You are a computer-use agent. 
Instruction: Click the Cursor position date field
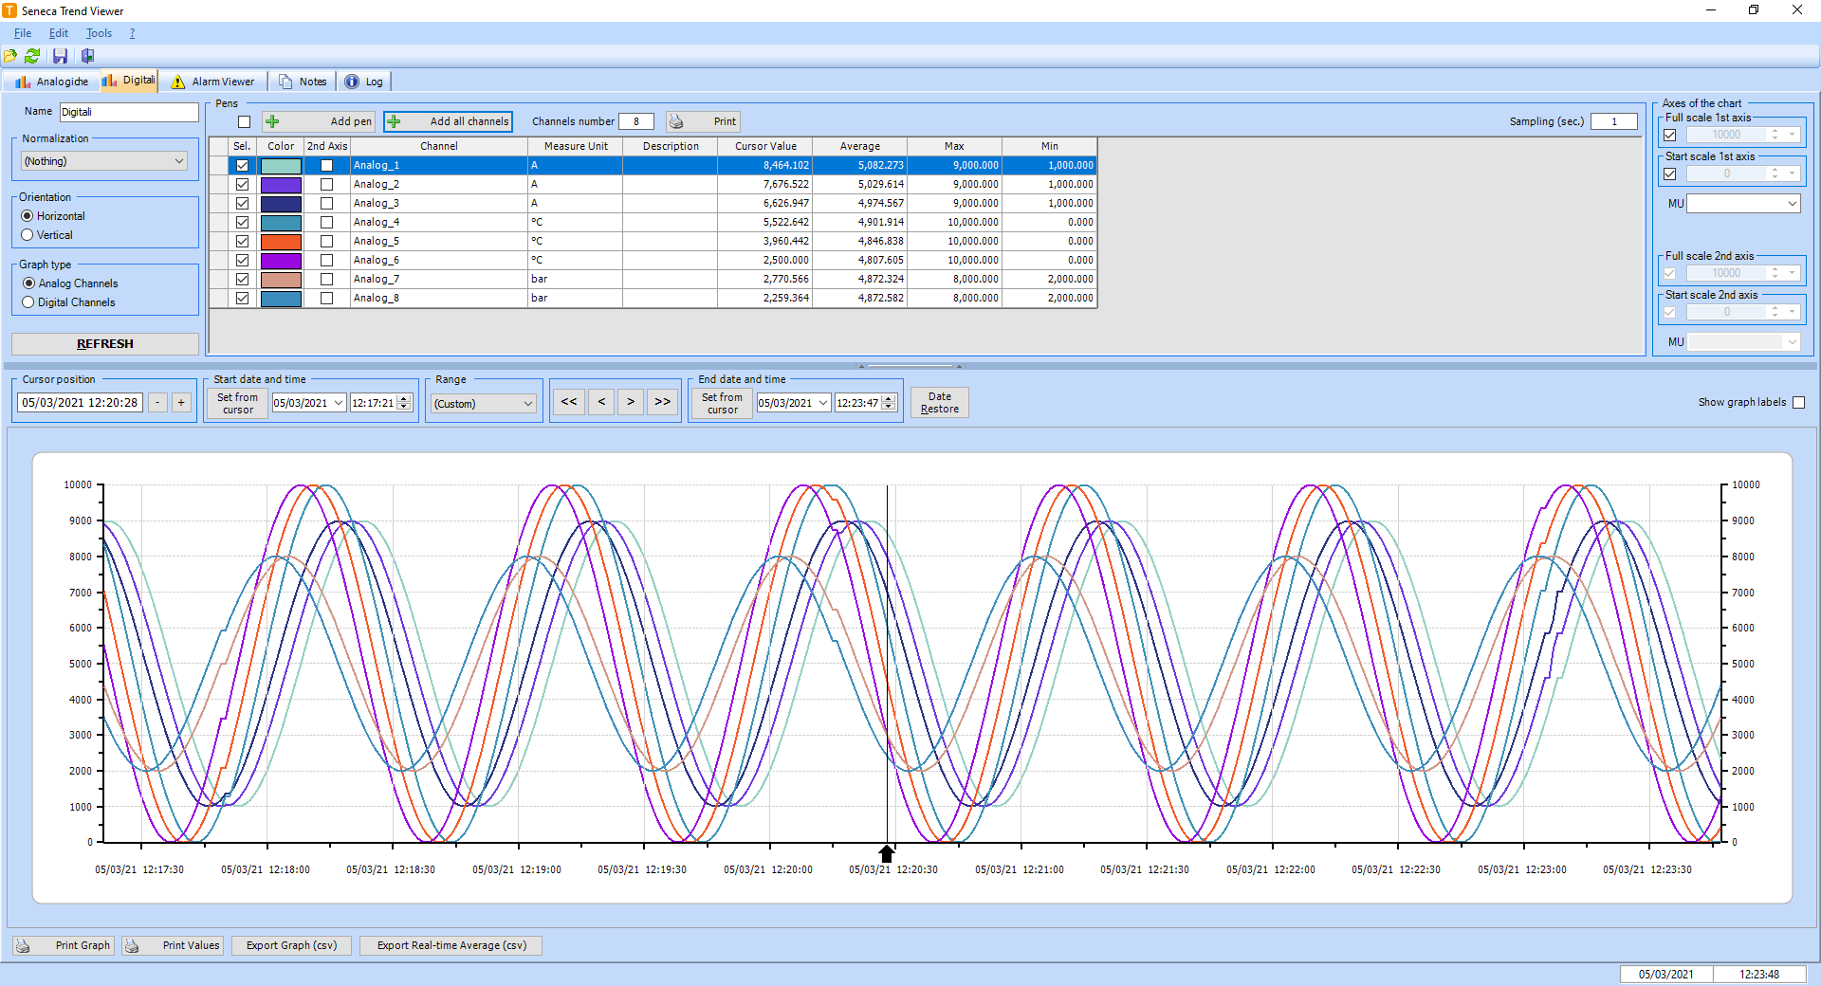pyautogui.click(x=80, y=403)
